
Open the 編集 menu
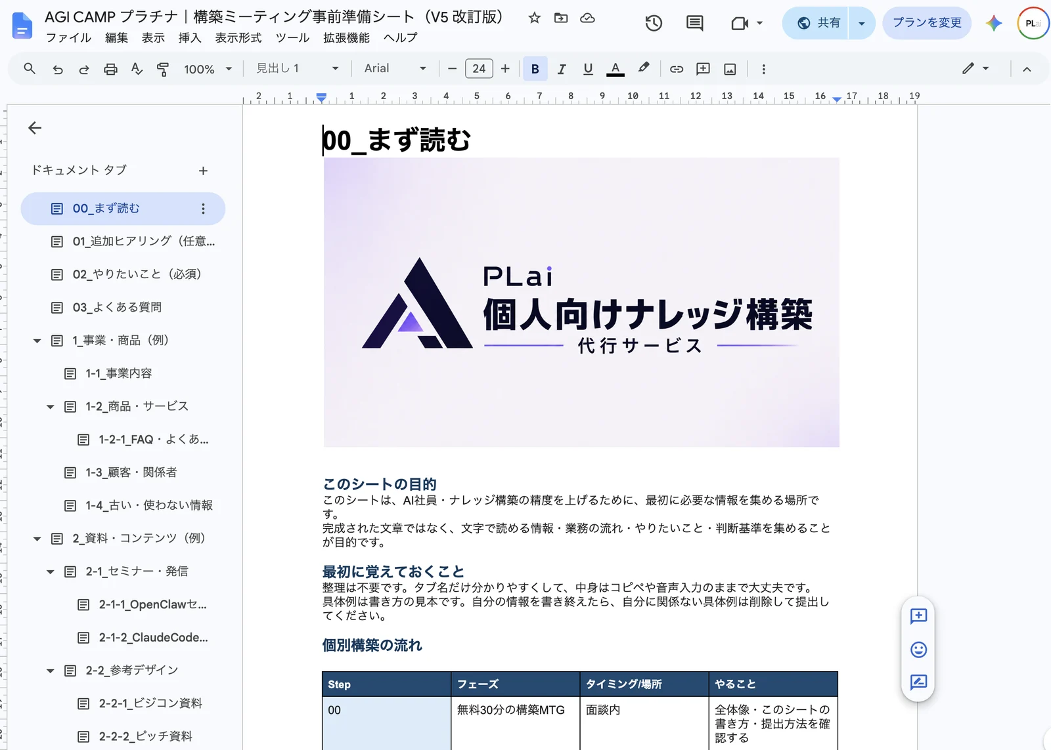tap(116, 38)
